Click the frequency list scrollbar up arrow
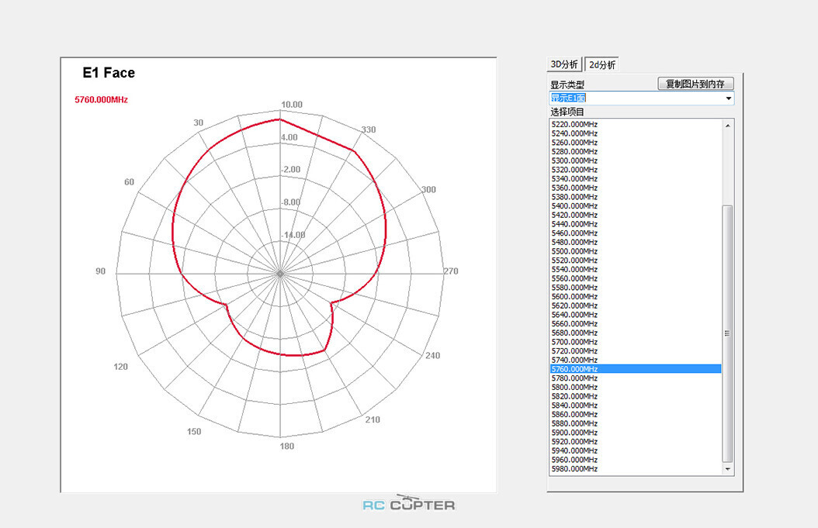The height and width of the screenshot is (528, 818). point(728,125)
